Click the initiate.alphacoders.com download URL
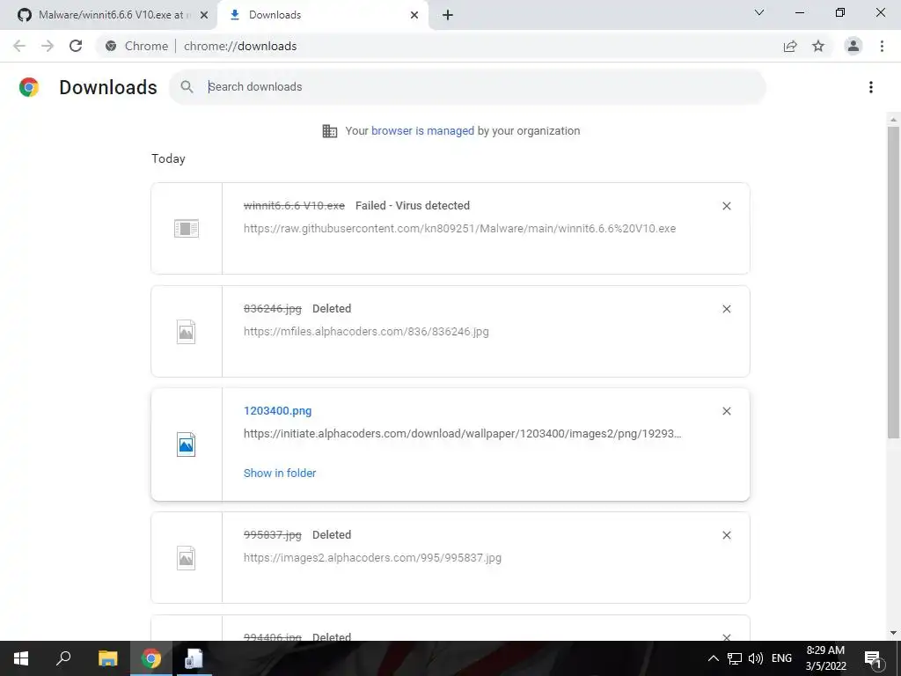901x676 pixels. [x=463, y=433]
